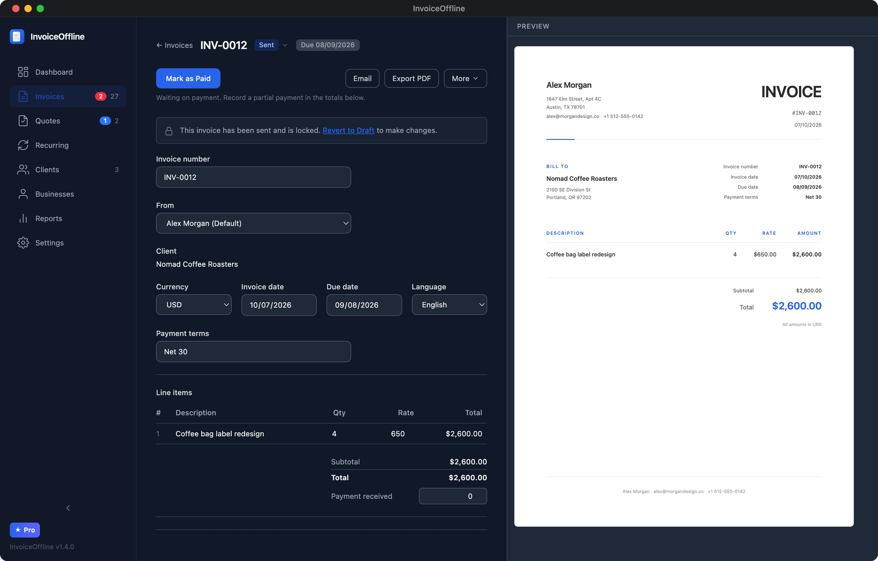Collapse the sidebar with left chevron
878x561 pixels.
68,508
